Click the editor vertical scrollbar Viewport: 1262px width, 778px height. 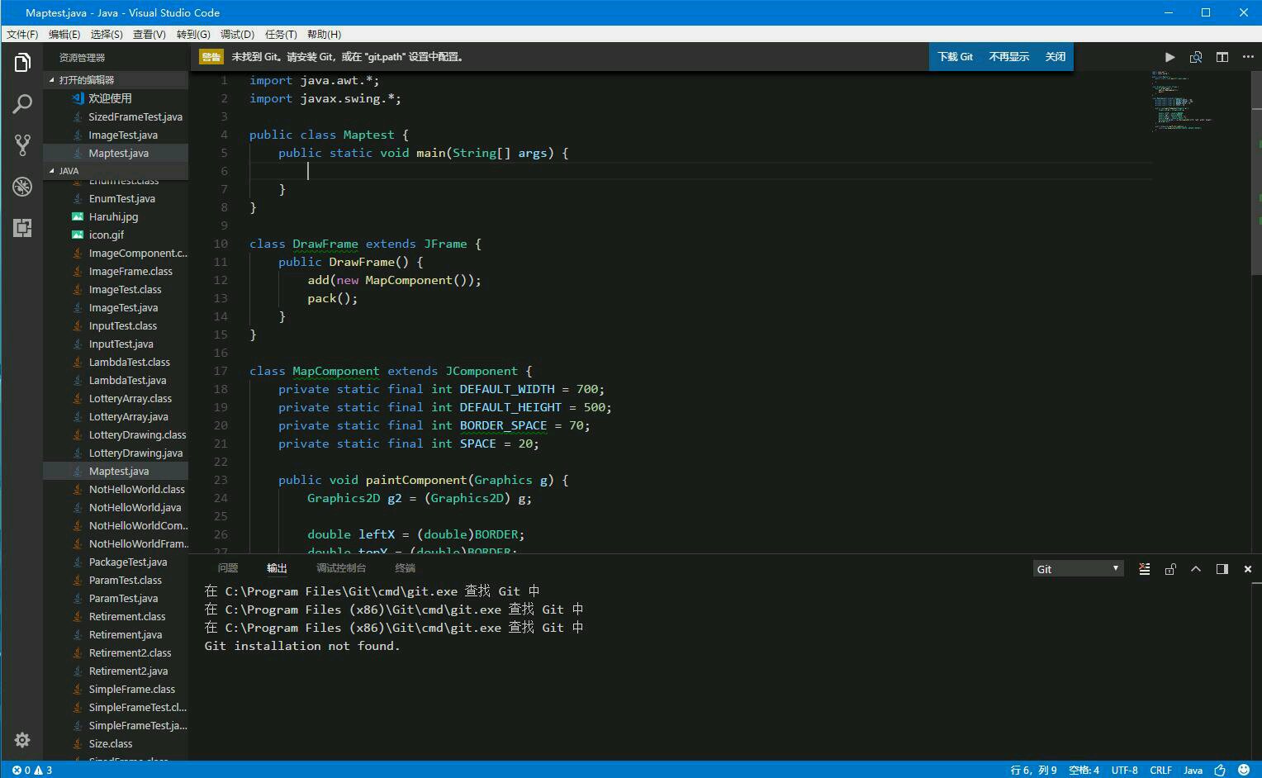[x=1256, y=173]
